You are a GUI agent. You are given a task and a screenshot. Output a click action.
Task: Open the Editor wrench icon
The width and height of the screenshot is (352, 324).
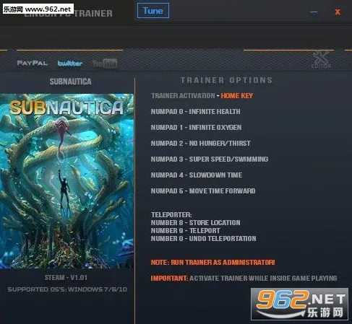[321, 59]
